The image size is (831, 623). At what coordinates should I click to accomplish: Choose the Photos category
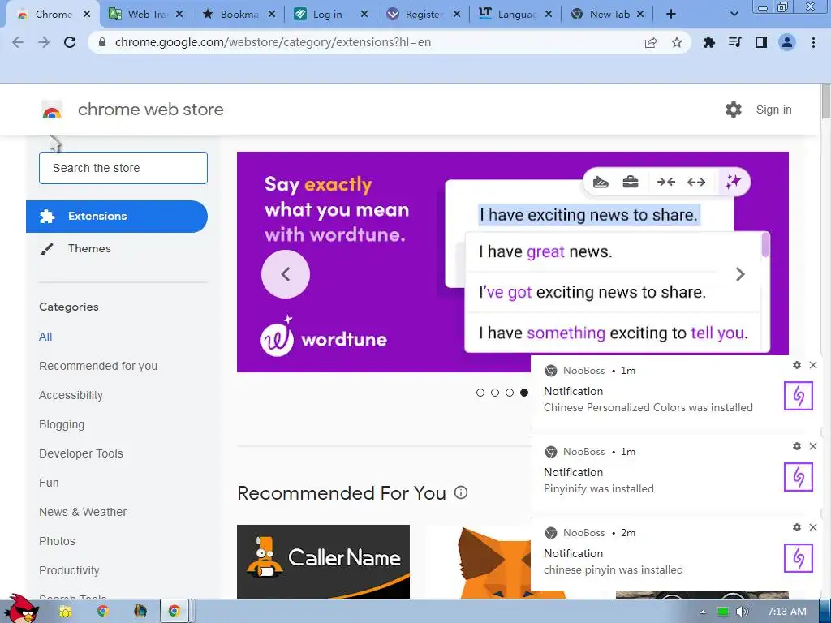[58, 541]
